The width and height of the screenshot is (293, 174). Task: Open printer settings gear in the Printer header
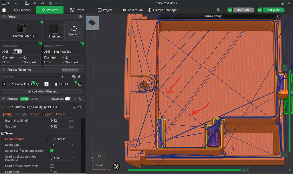click(80, 17)
